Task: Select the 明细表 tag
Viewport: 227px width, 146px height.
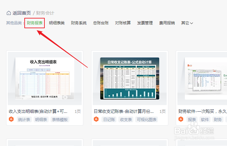Action: 41,119
